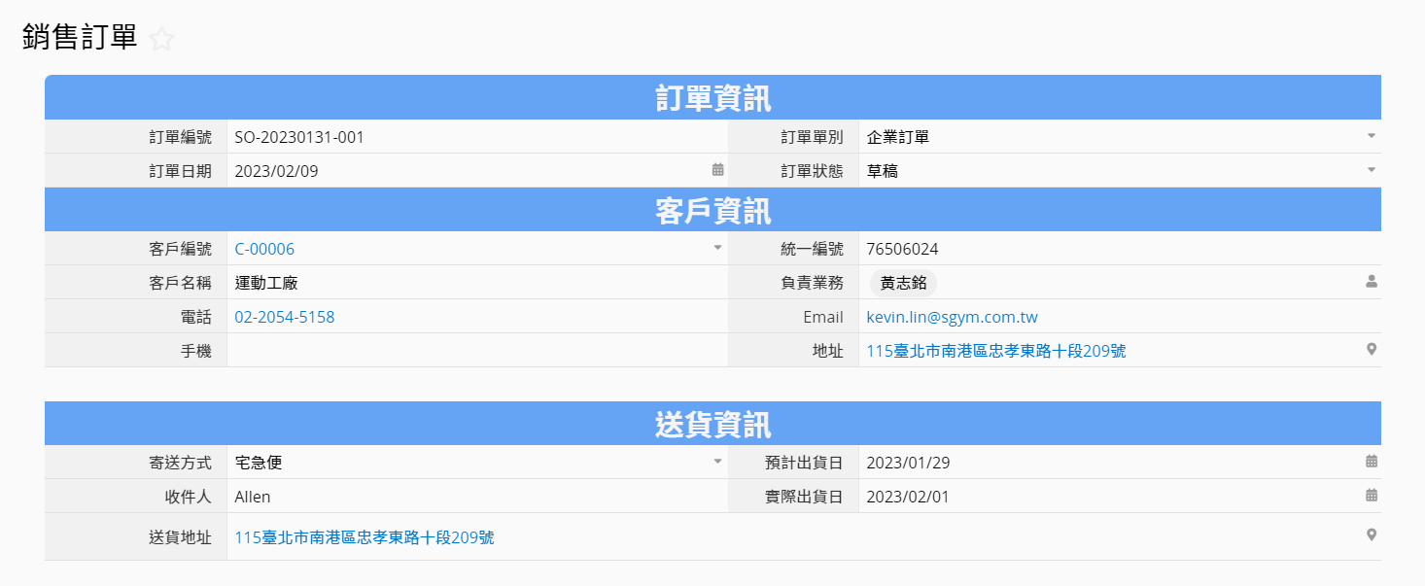Star the 銷售訂單 sheet as favorite
Image resolution: width=1425 pixels, height=586 pixels.
pyautogui.click(x=162, y=39)
